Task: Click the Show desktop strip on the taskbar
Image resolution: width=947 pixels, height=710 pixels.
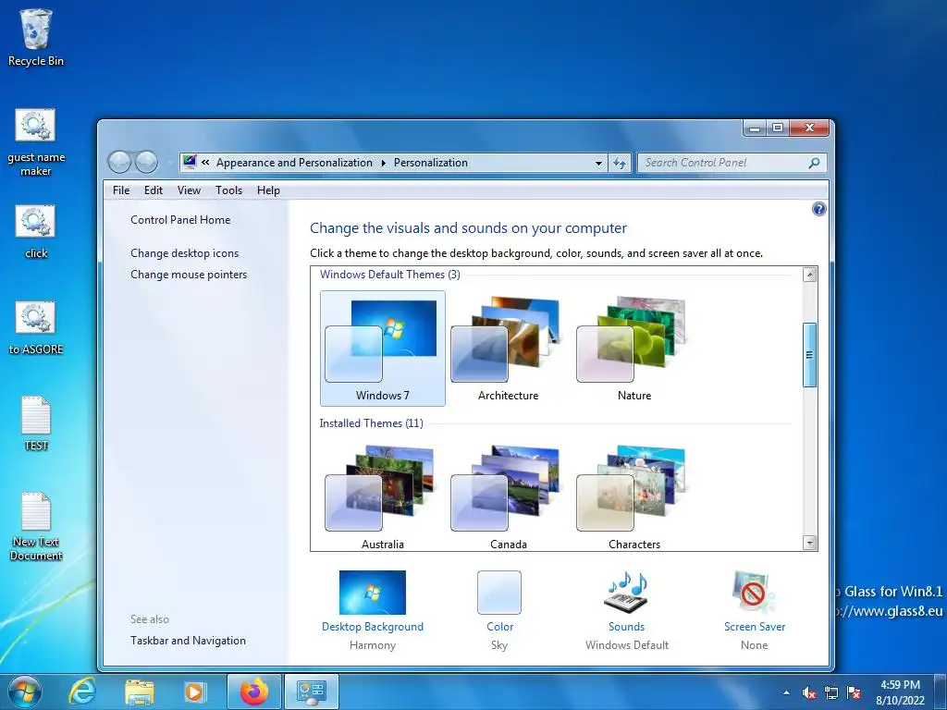Action: pos(941,692)
